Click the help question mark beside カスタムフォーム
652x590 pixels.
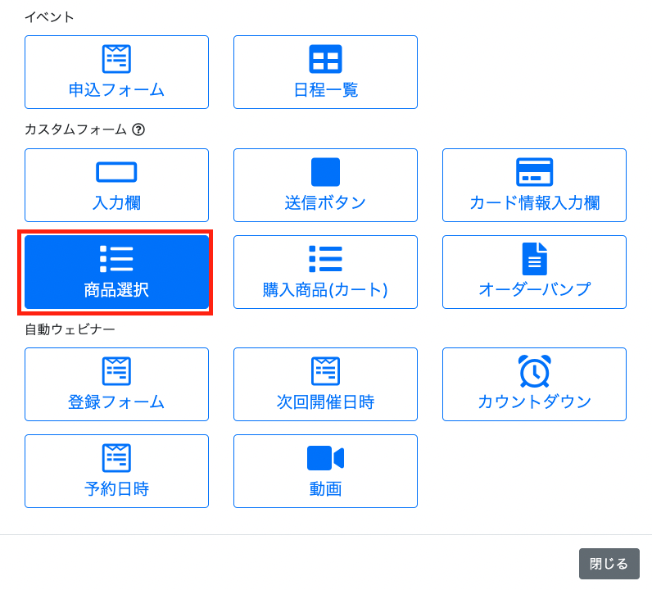(x=138, y=129)
